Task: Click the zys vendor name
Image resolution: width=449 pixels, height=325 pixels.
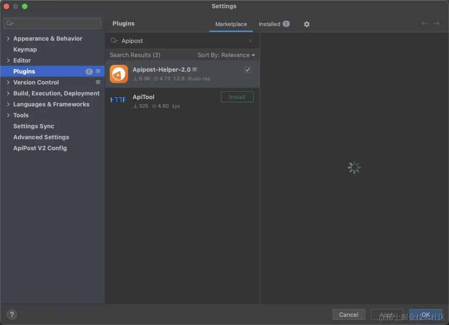Action: 176,106
